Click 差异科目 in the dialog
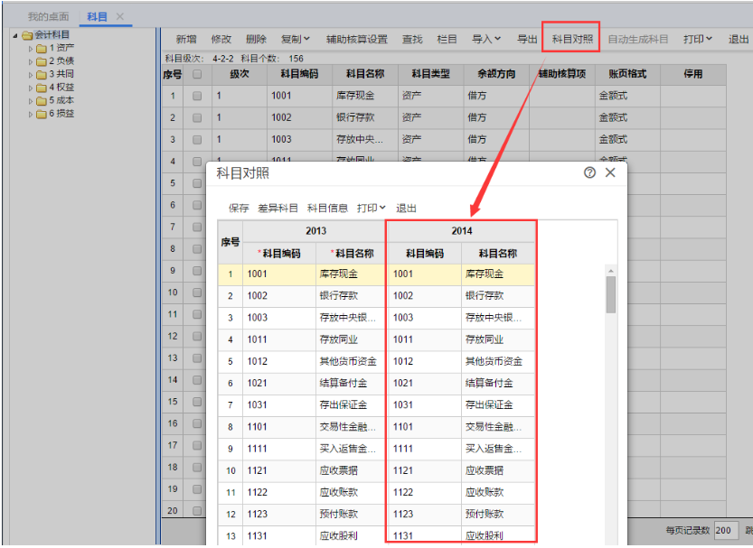The height and width of the screenshot is (548, 753). 278,208
